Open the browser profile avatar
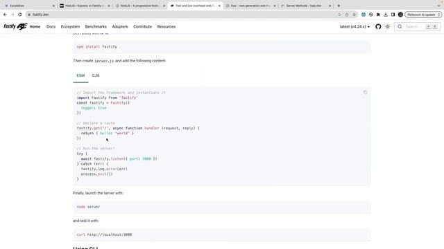Screen dimensions: 444x249 [400, 15]
